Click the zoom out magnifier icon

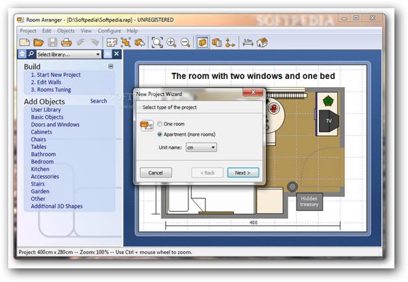pyautogui.click(x=185, y=42)
